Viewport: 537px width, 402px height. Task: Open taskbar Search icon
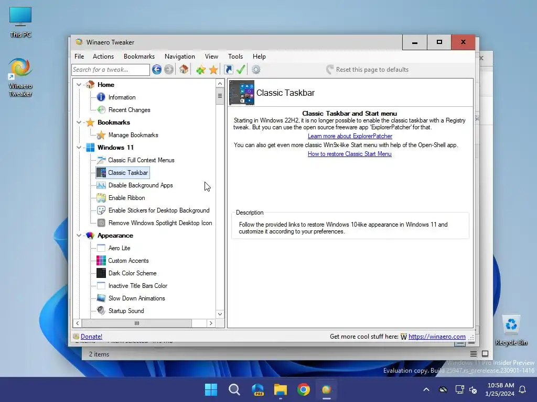click(234, 389)
